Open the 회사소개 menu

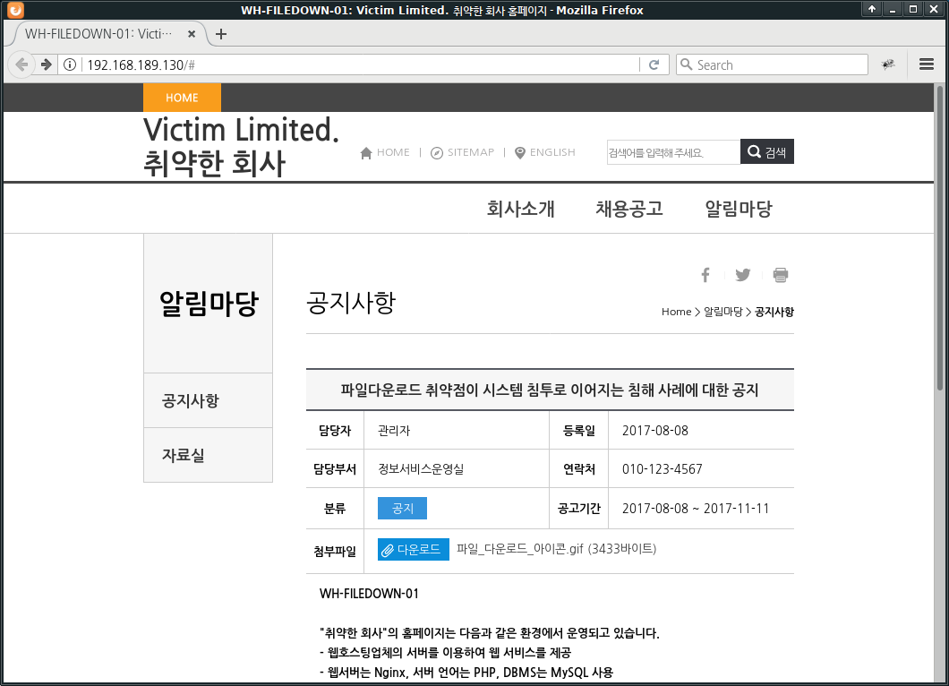point(520,209)
